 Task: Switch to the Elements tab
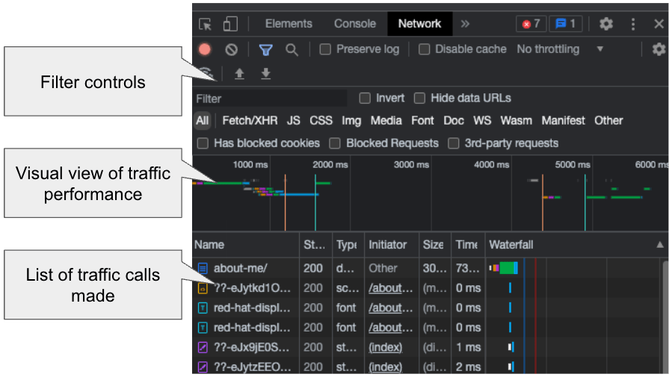click(289, 24)
